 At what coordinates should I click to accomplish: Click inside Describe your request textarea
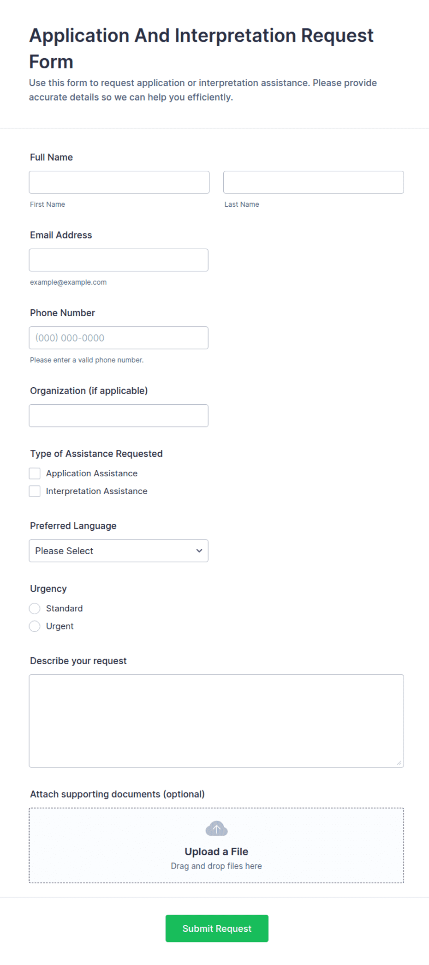click(x=216, y=721)
